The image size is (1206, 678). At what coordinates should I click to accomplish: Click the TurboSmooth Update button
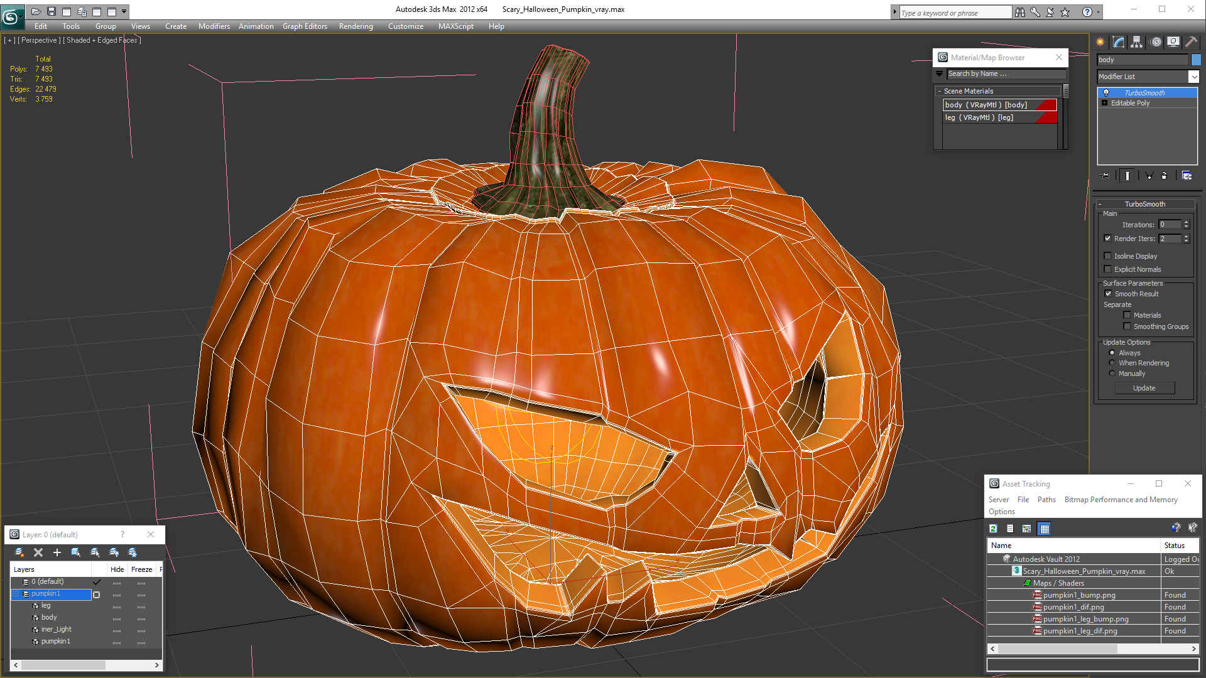click(1144, 388)
